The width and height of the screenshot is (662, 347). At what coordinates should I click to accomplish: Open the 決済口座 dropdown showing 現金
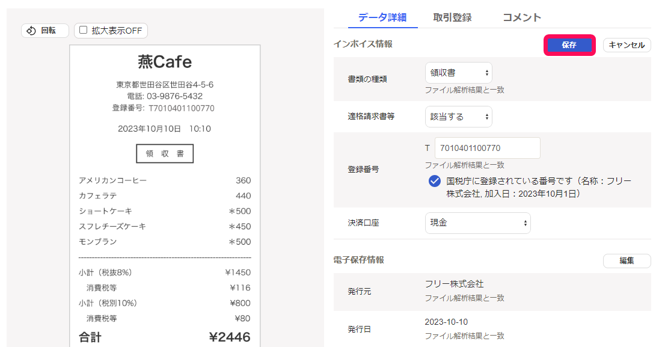pos(477,223)
